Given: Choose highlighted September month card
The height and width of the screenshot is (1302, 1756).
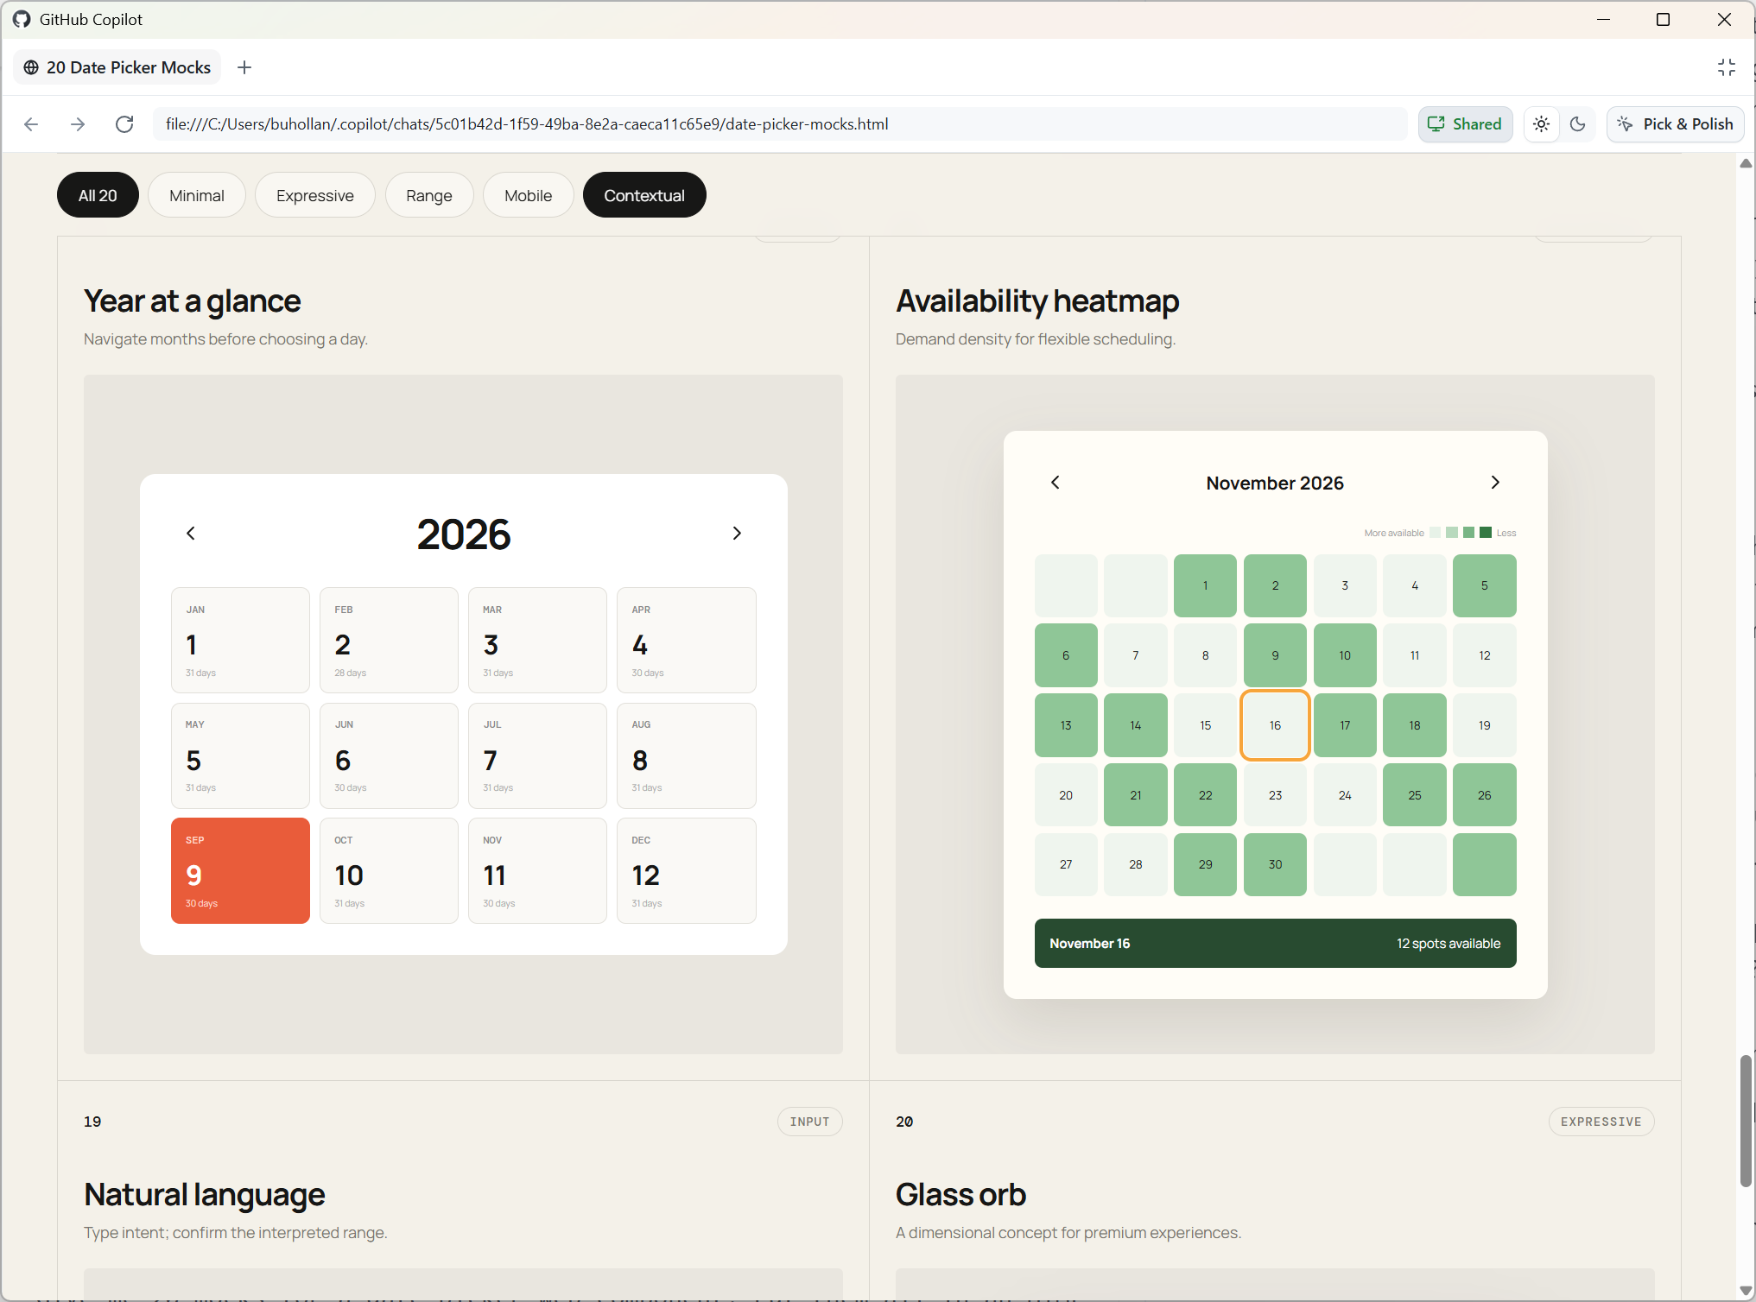Looking at the screenshot, I should pos(240,870).
